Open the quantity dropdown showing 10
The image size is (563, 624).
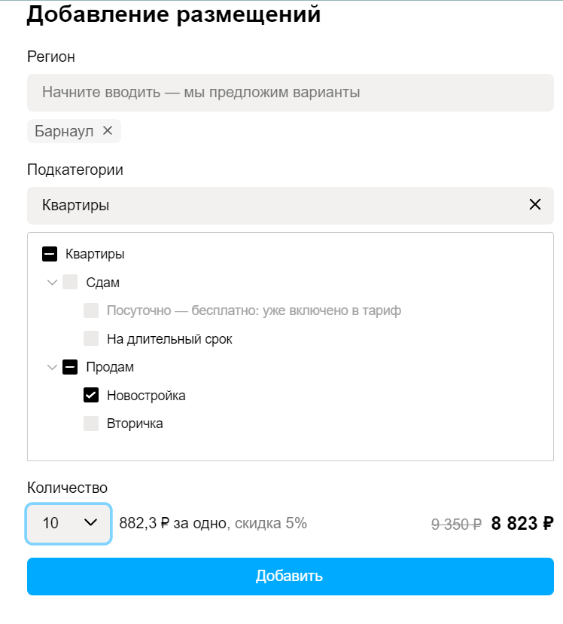pos(68,523)
